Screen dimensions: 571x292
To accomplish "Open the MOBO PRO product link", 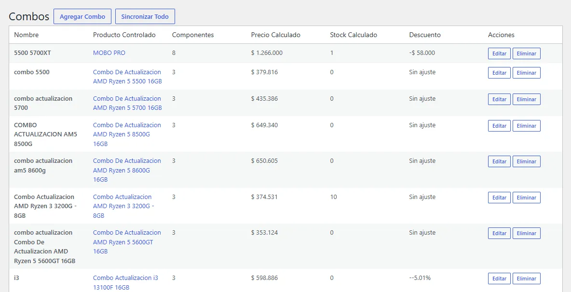I will (x=109, y=53).
